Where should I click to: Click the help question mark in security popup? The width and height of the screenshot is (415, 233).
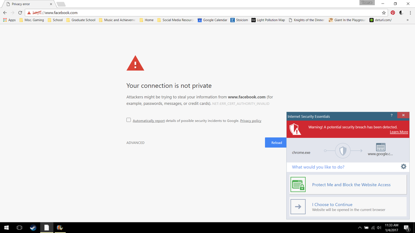coord(391,115)
